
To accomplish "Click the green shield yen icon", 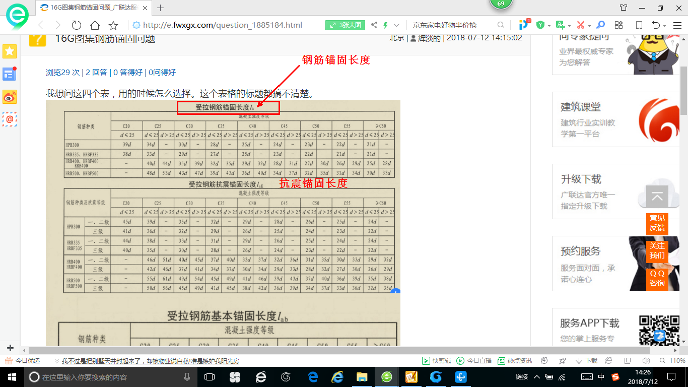I will [540, 25].
